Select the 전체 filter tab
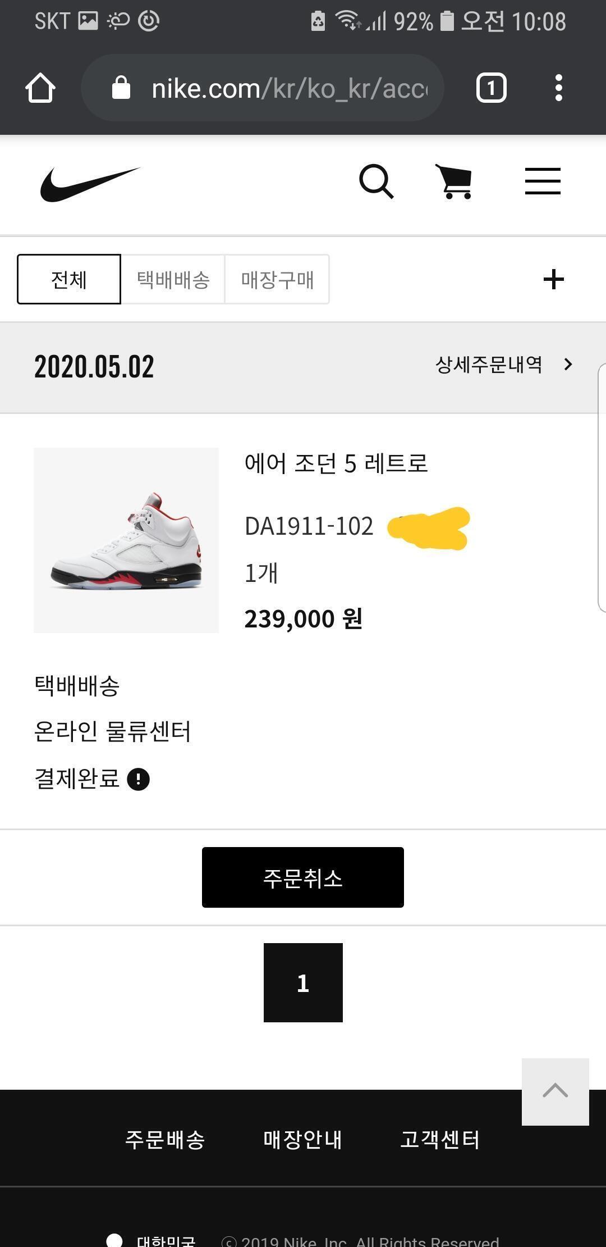Image resolution: width=606 pixels, height=1247 pixels. coord(69,279)
